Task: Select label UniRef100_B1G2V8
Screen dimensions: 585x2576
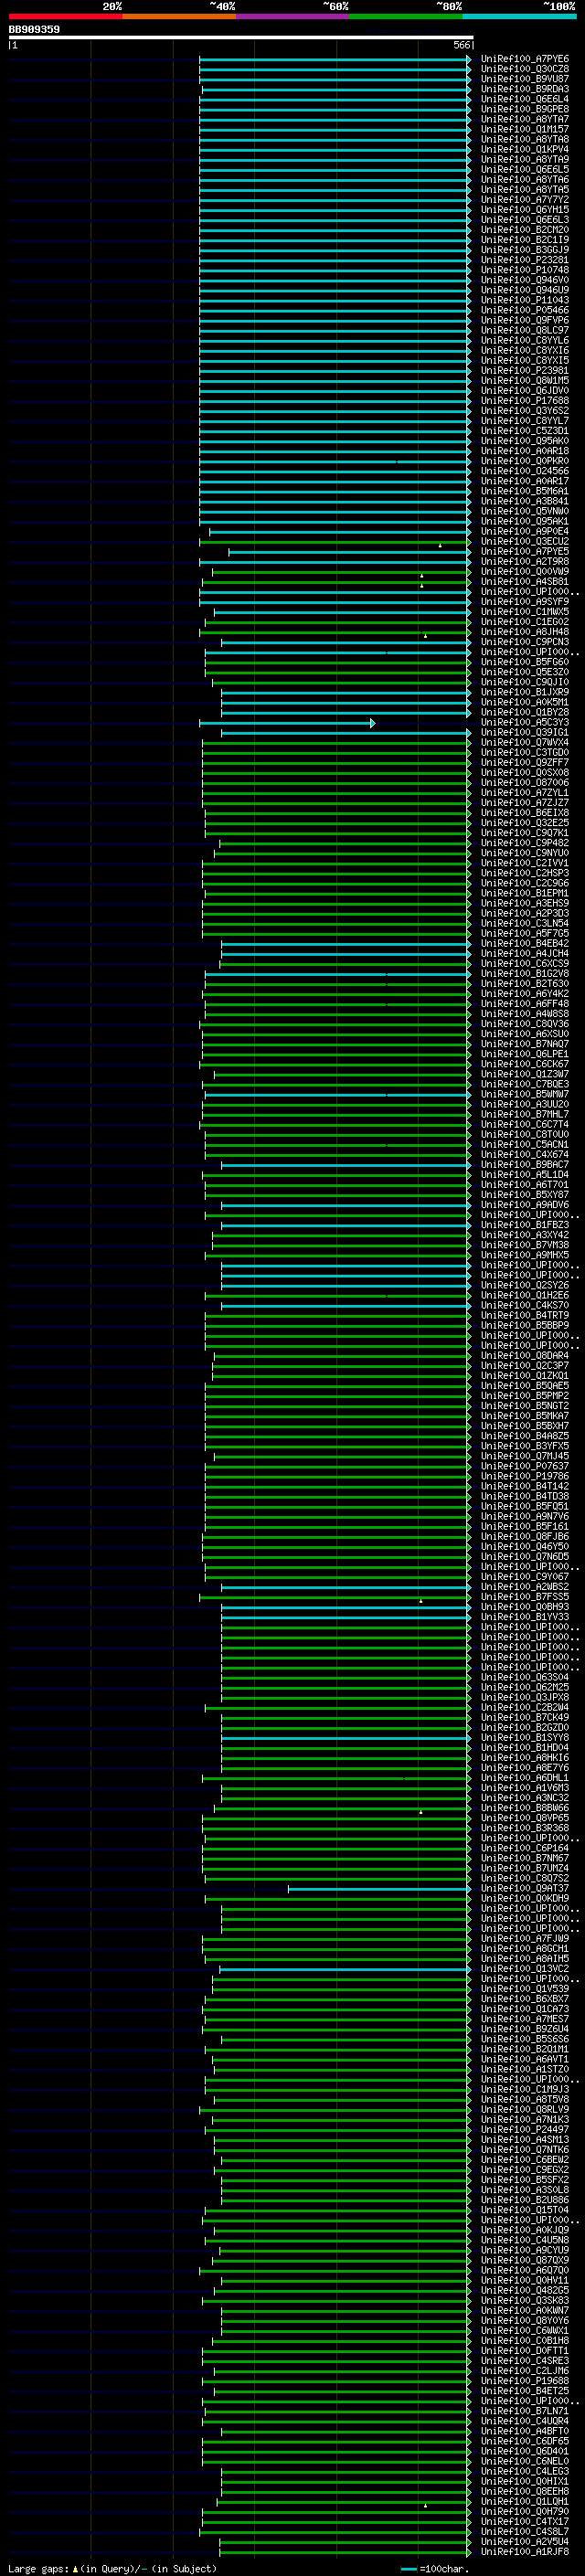Action: point(525,973)
